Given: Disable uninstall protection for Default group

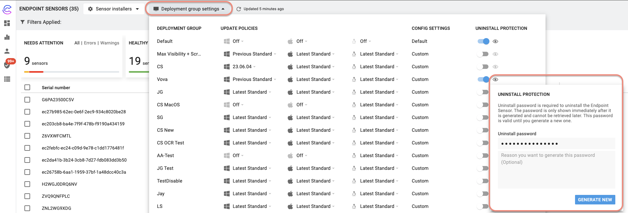Looking at the screenshot, I should 483,41.
